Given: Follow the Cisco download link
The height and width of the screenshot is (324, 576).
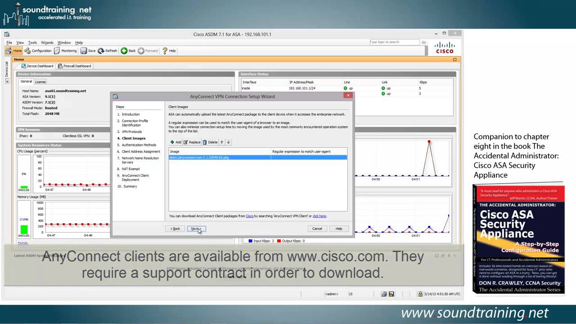Looking at the screenshot, I should (x=249, y=216).
